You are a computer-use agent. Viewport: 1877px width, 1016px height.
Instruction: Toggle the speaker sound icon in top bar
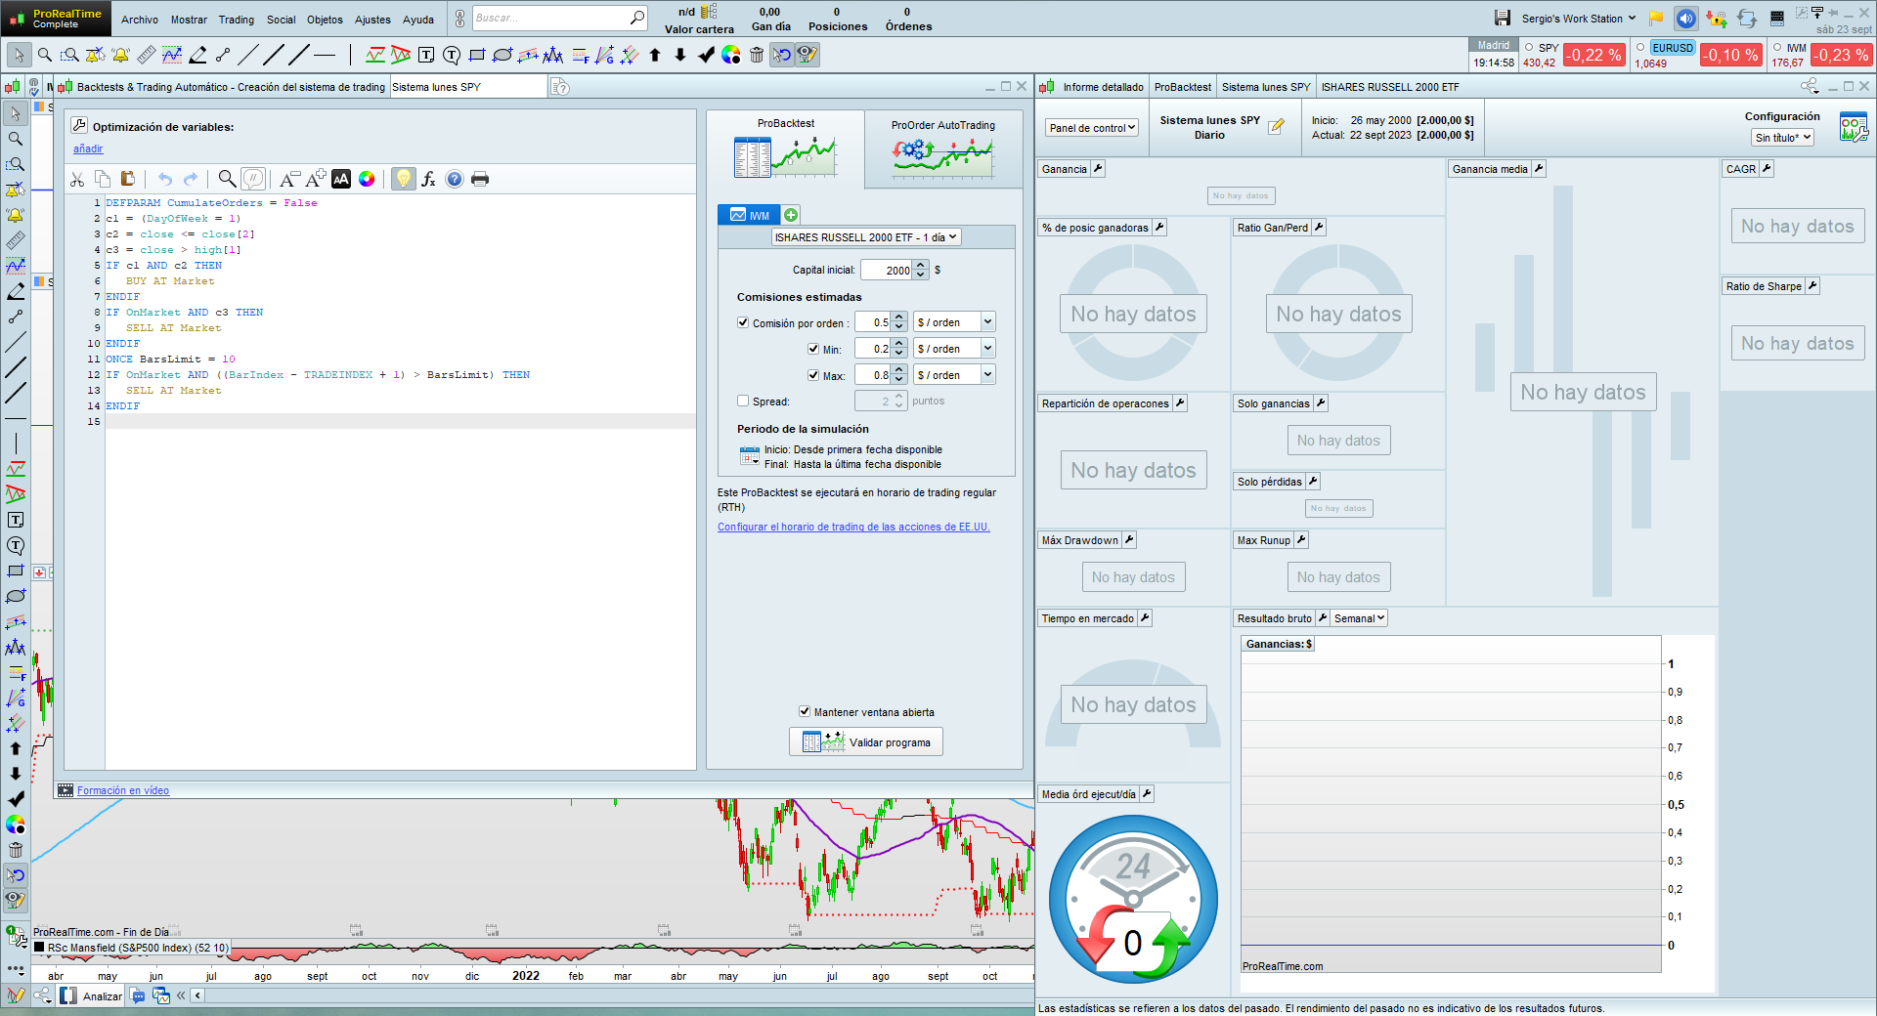pos(1685,19)
